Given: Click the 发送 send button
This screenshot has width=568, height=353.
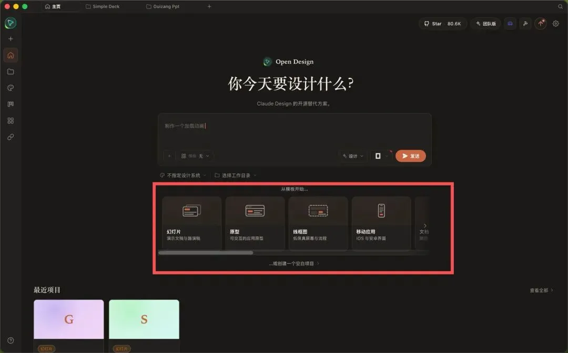Looking at the screenshot, I should pyautogui.click(x=410, y=156).
